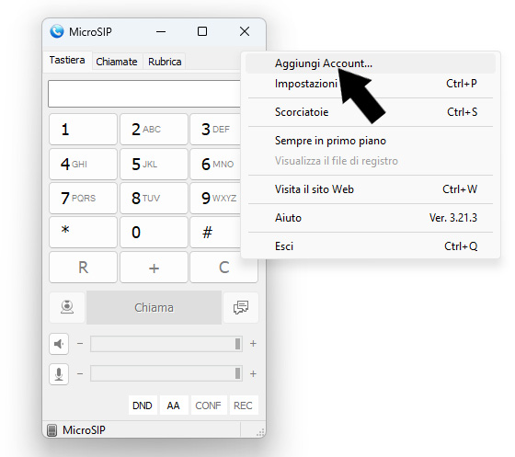
Task: Dial key 8 TUV
Action: tap(154, 198)
